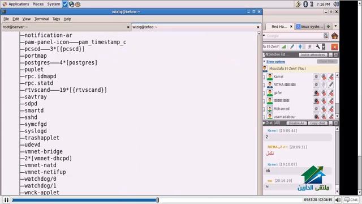Close the root@server terminal tab
Screen dimensions: 362x204
(128, 27)
